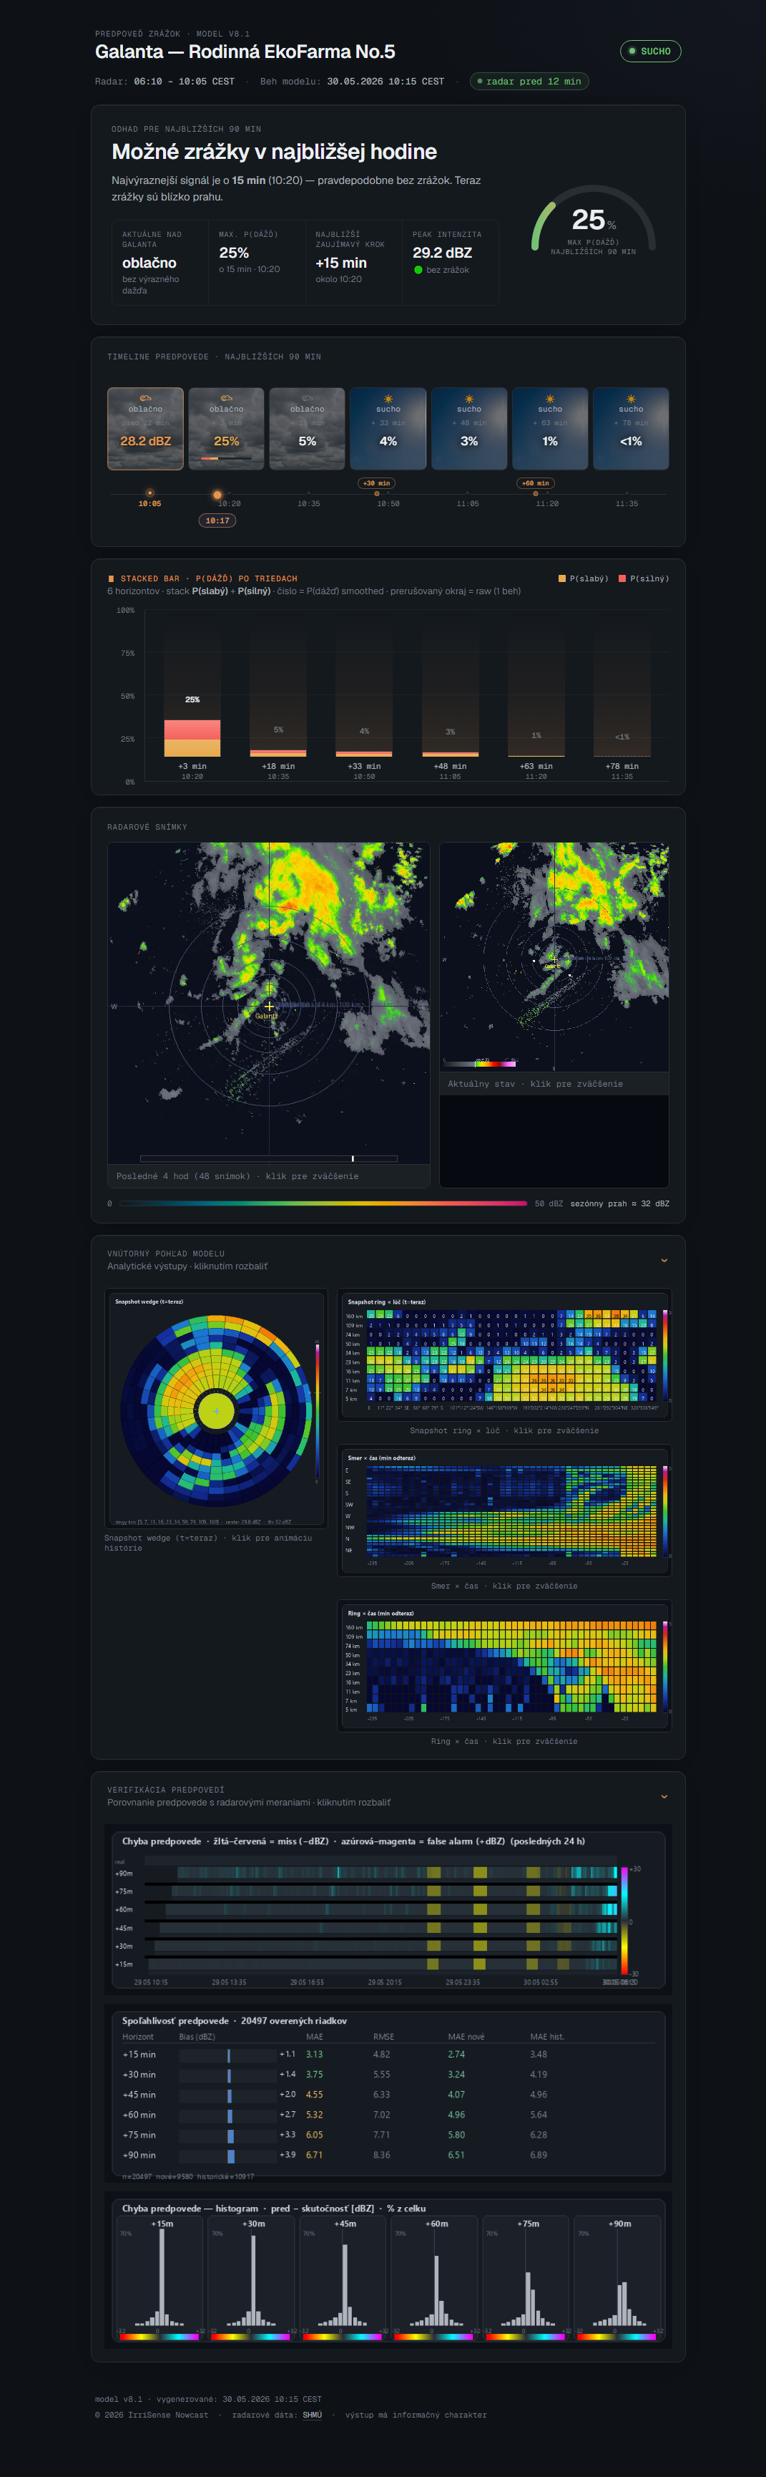766x2477 pixels.
Task: Click the +45 min row in reliability table
Action: point(388,2094)
